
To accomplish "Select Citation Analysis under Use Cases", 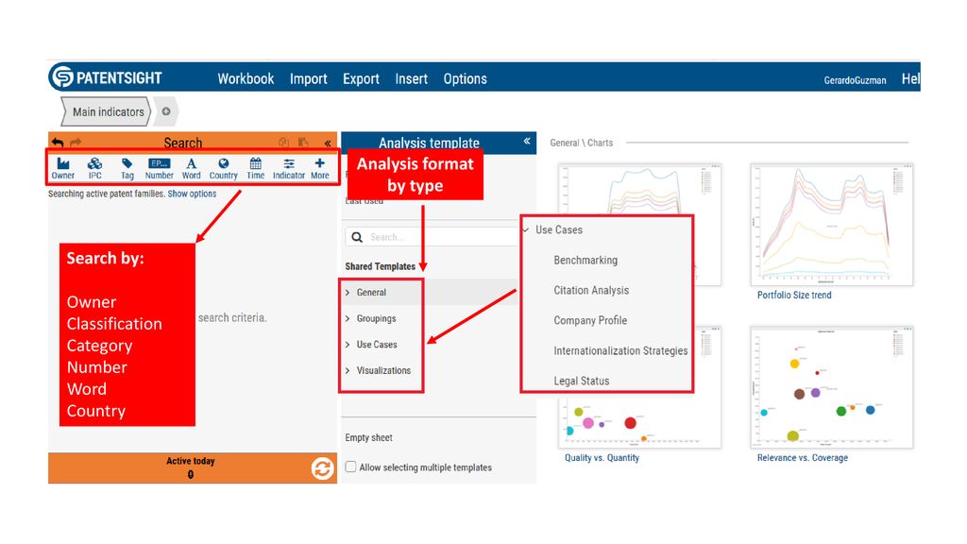I will click(591, 290).
